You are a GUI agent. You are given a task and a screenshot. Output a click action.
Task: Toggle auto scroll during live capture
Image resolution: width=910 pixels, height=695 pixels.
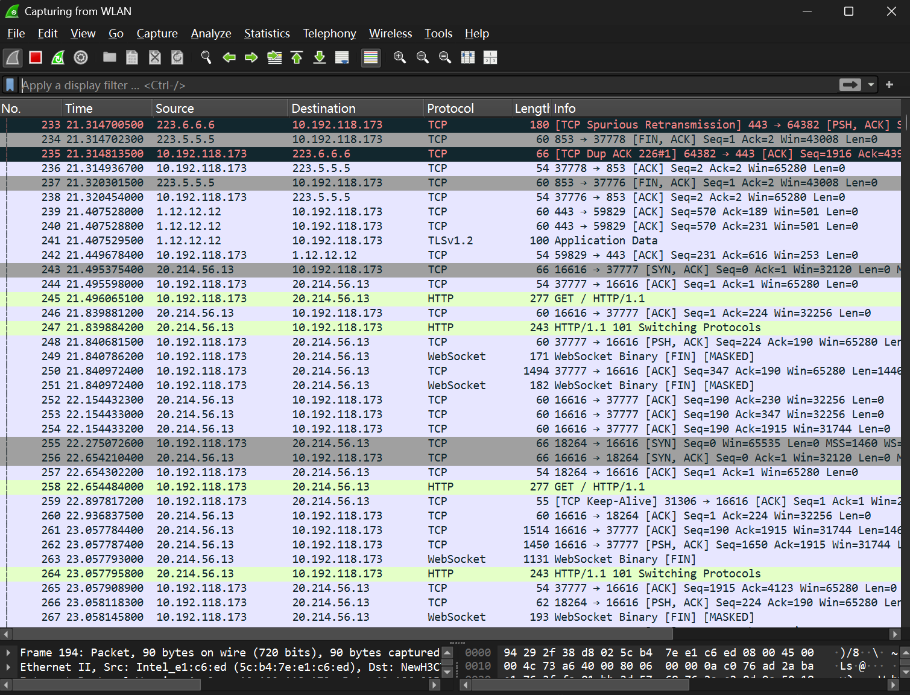[342, 57]
